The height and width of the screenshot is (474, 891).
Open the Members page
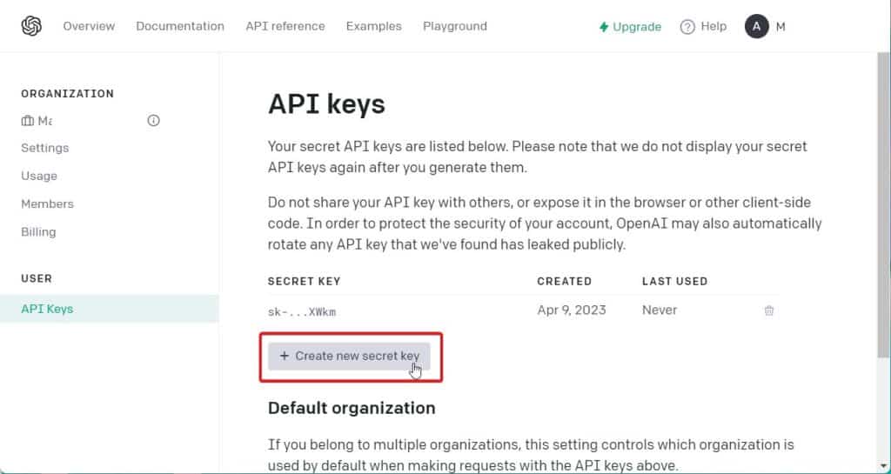pos(48,204)
